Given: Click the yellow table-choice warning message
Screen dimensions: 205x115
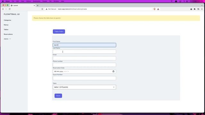Looking at the screenshot, I should 116,18.
